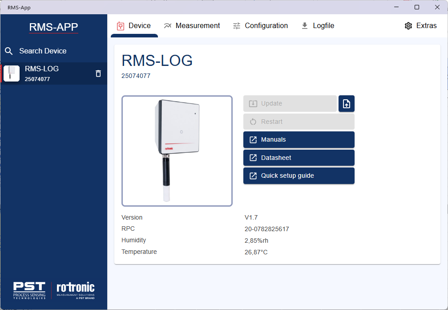Click the device product photo thumbnail
Screen dimensions: 448x310
[x=177, y=150]
